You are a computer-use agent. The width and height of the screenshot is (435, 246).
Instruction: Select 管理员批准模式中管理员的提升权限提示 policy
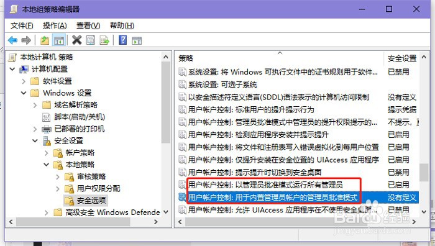[298, 122]
